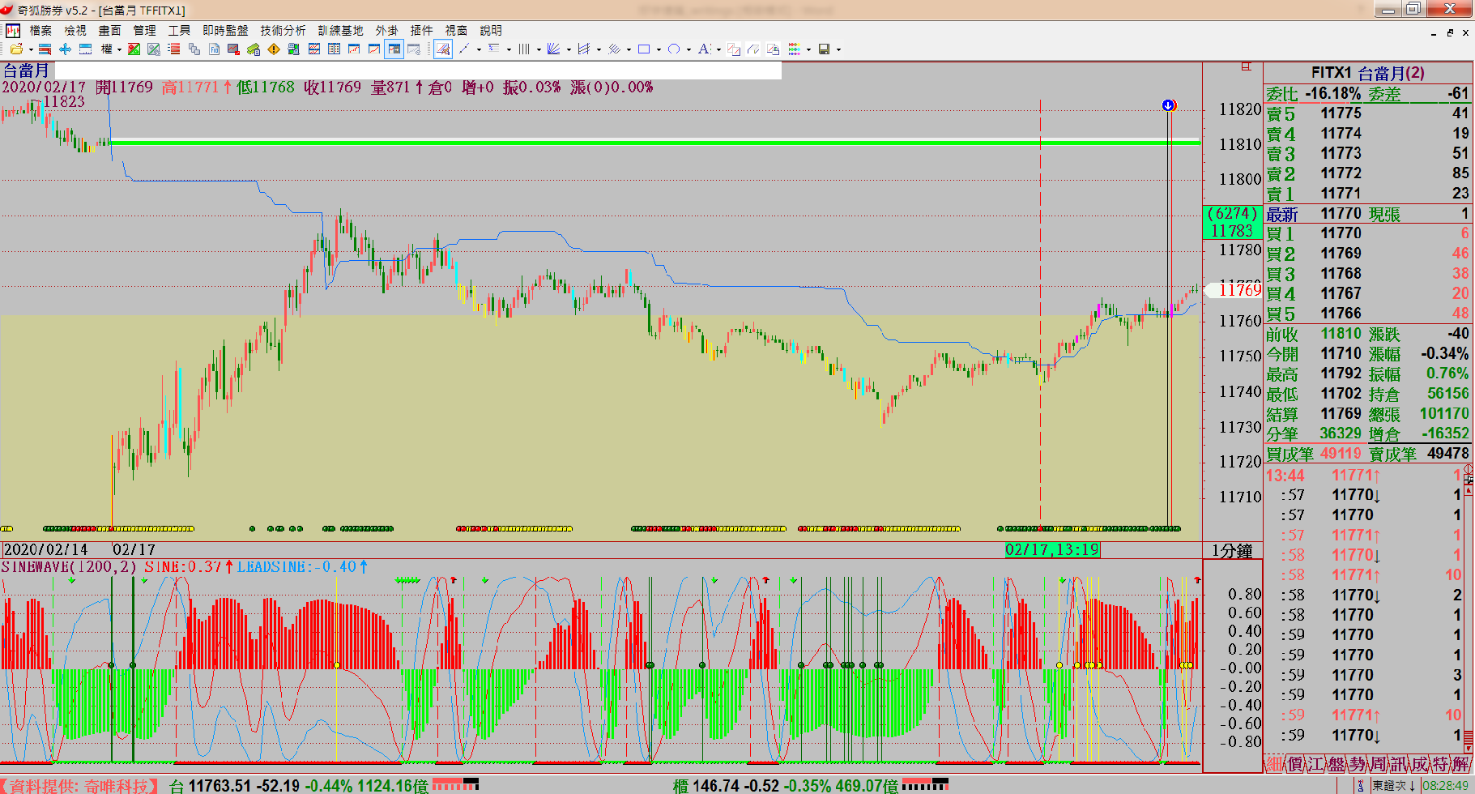This screenshot has width=1475, height=794.
Task: Switch to the 訊 tab
Action: tap(1398, 764)
